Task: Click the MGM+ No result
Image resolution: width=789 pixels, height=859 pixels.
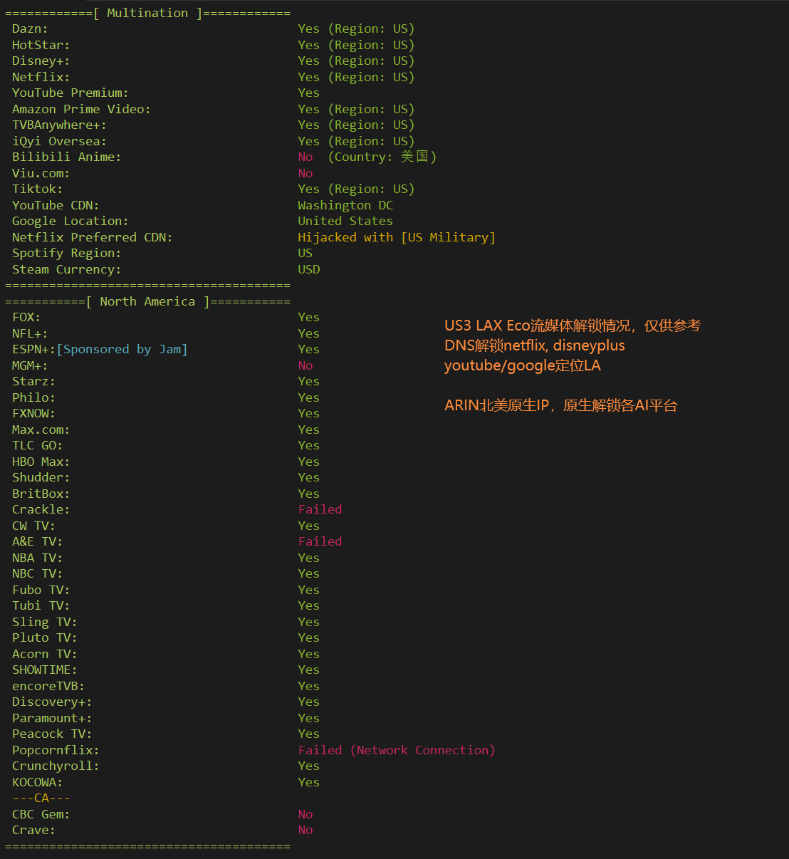Action: click(305, 365)
